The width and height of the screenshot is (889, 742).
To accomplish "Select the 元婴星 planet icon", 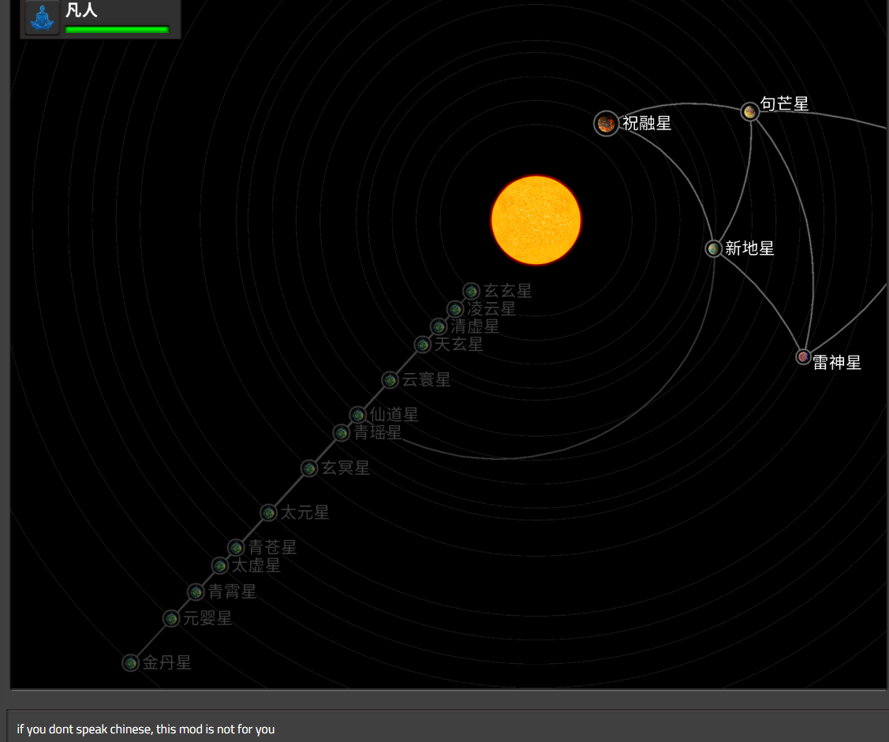I will point(171,618).
